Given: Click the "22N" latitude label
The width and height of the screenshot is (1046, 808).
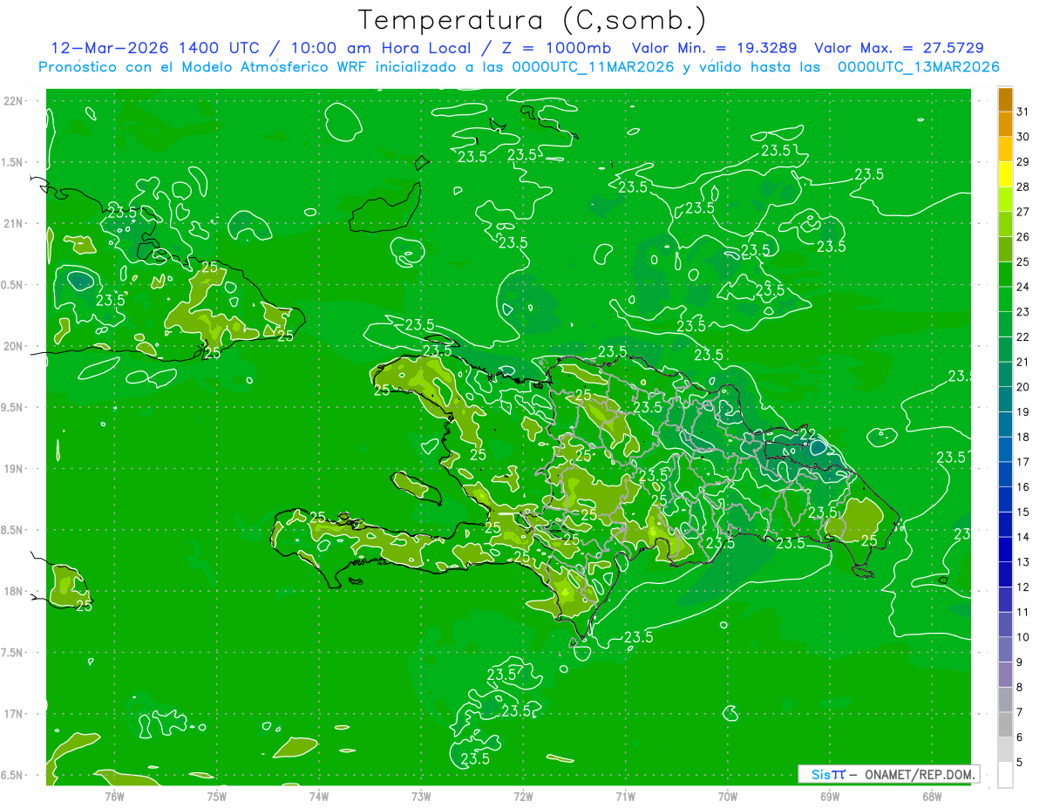Looking at the screenshot, I should (12, 101).
